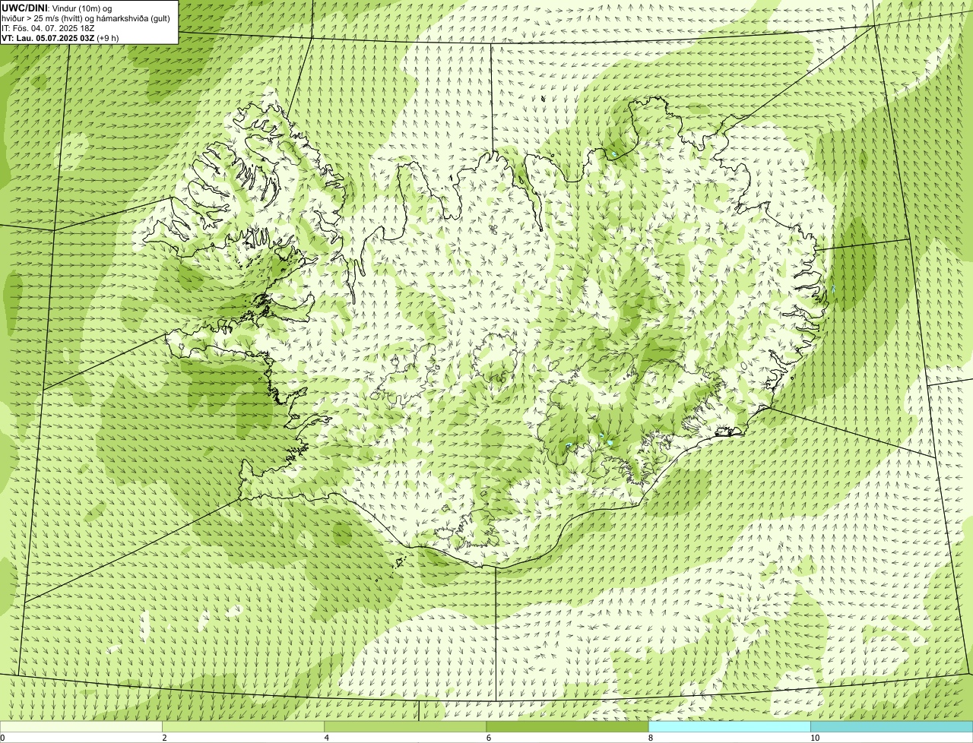Click the colorbar label '6'
973x743 pixels.
[488, 738]
